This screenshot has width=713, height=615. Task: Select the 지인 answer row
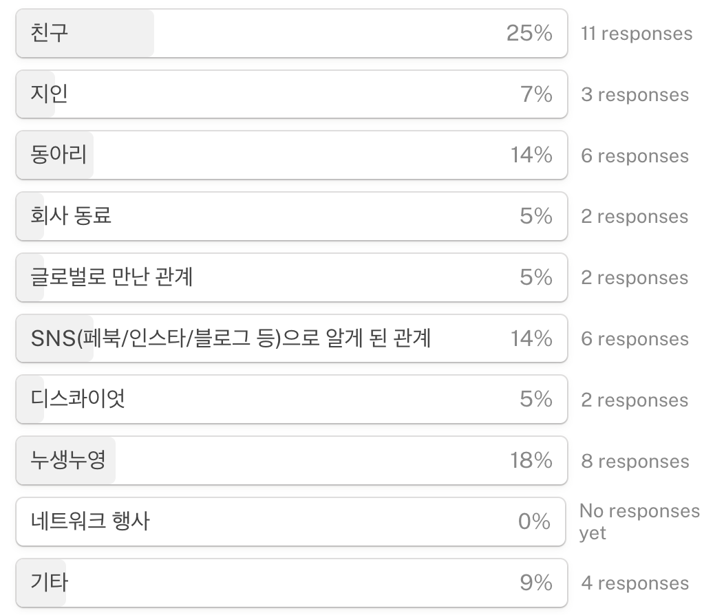[291, 94]
